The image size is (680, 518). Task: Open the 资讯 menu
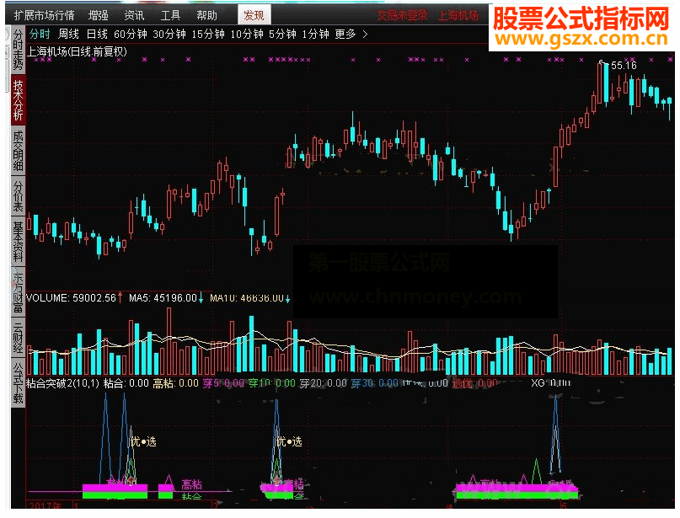click(x=135, y=16)
